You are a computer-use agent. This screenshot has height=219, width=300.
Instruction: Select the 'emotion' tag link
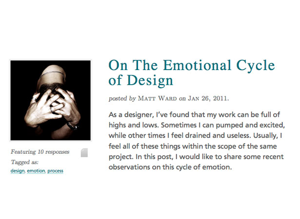click(x=36, y=171)
